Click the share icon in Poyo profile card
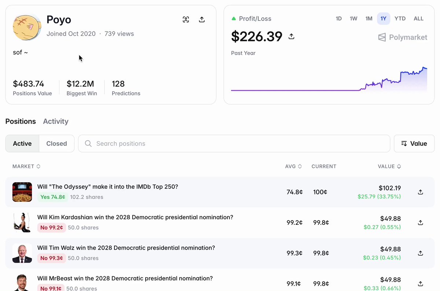Image resolution: width=440 pixels, height=291 pixels. (x=202, y=20)
